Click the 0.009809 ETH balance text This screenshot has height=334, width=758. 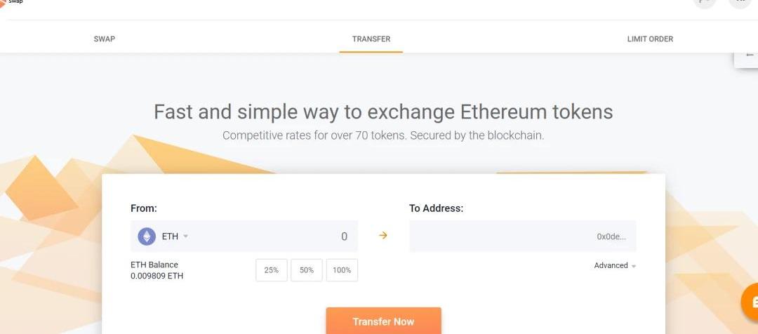click(157, 276)
